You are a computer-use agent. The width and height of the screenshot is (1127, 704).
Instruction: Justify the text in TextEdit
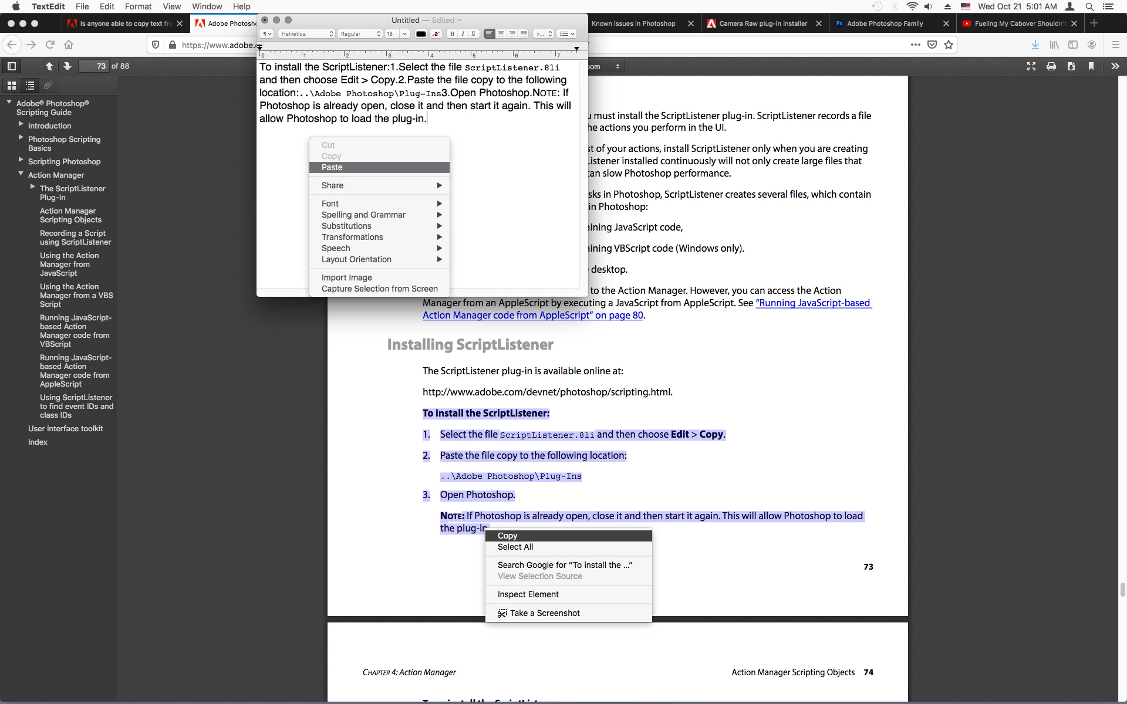click(x=524, y=34)
